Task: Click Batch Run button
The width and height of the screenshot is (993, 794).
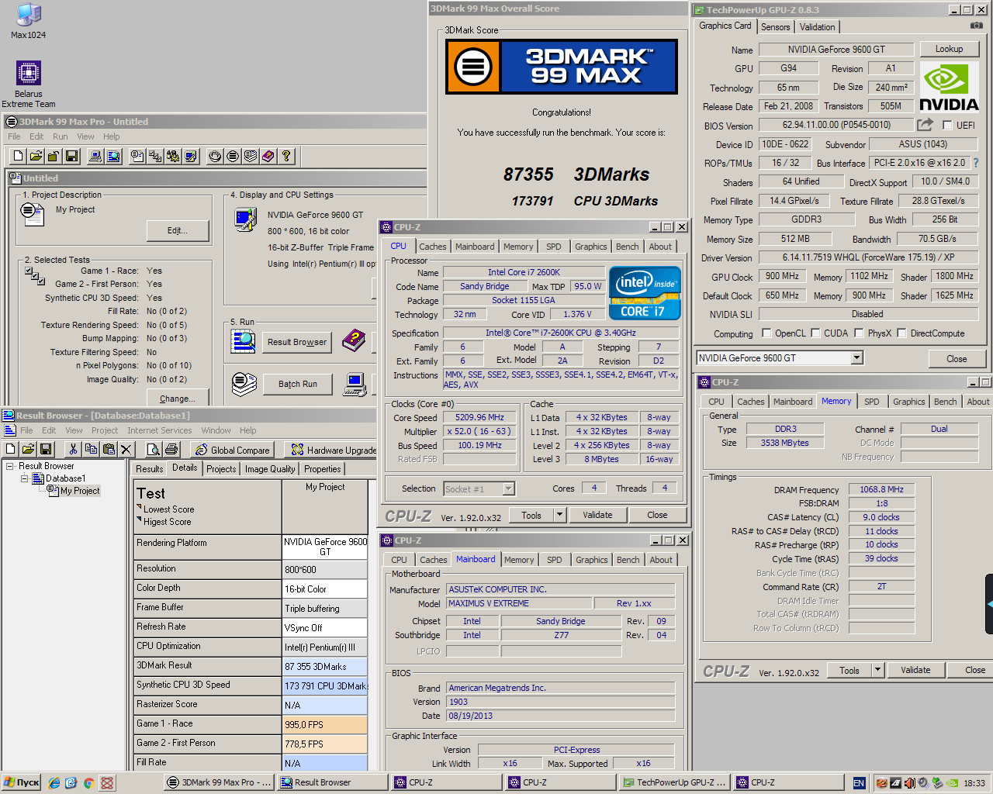Action: coord(298,384)
